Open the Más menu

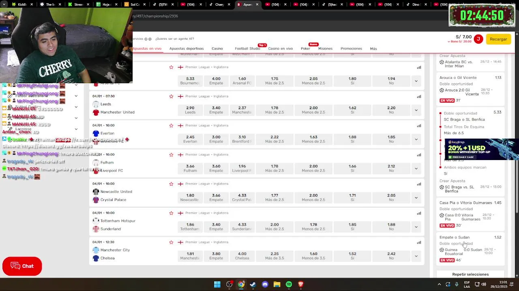(x=373, y=48)
